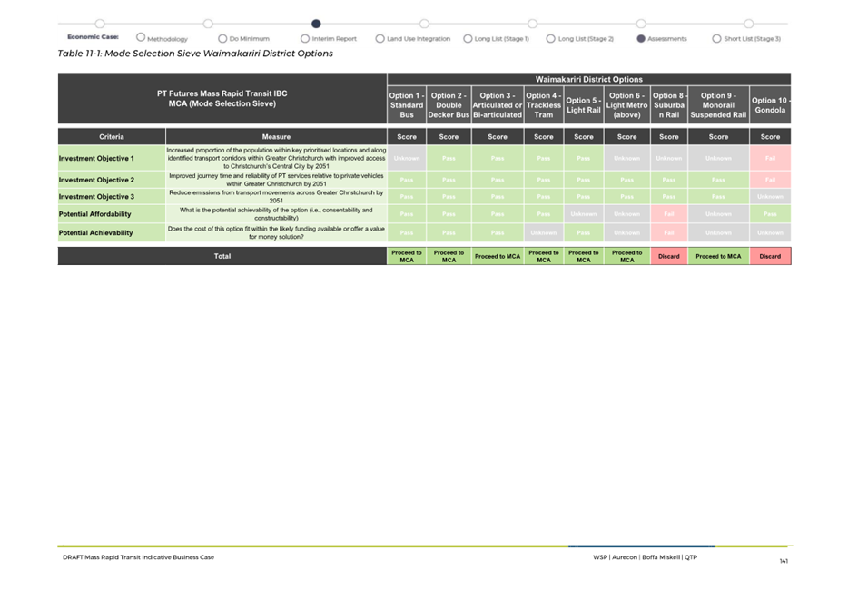Click Gondola's 'Unknown' score for Investment Objective 3

770,197
